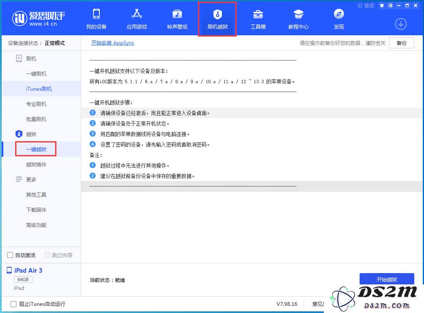Click the 更多 lines icon in sidebar
424x313 pixels.
19,179
